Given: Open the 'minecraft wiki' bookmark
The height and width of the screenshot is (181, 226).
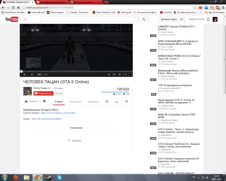Looking at the screenshot, I should tap(36, 12).
